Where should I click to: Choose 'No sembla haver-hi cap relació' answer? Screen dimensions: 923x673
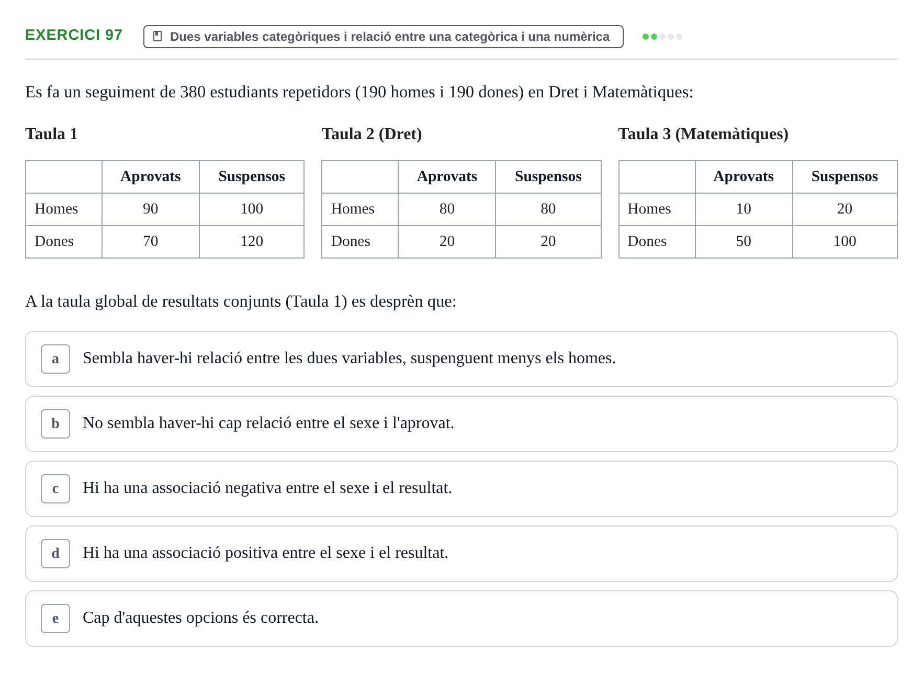click(461, 424)
